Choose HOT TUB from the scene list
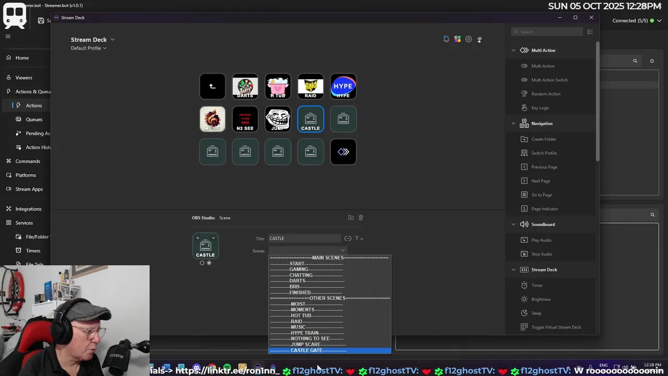668x376 pixels. click(x=330, y=315)
